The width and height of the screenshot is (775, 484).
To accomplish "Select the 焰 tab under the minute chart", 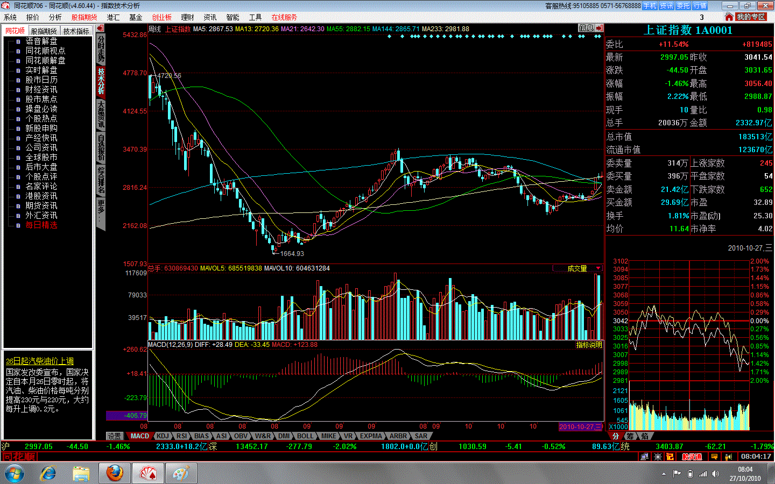I will [x=645, y=436].
